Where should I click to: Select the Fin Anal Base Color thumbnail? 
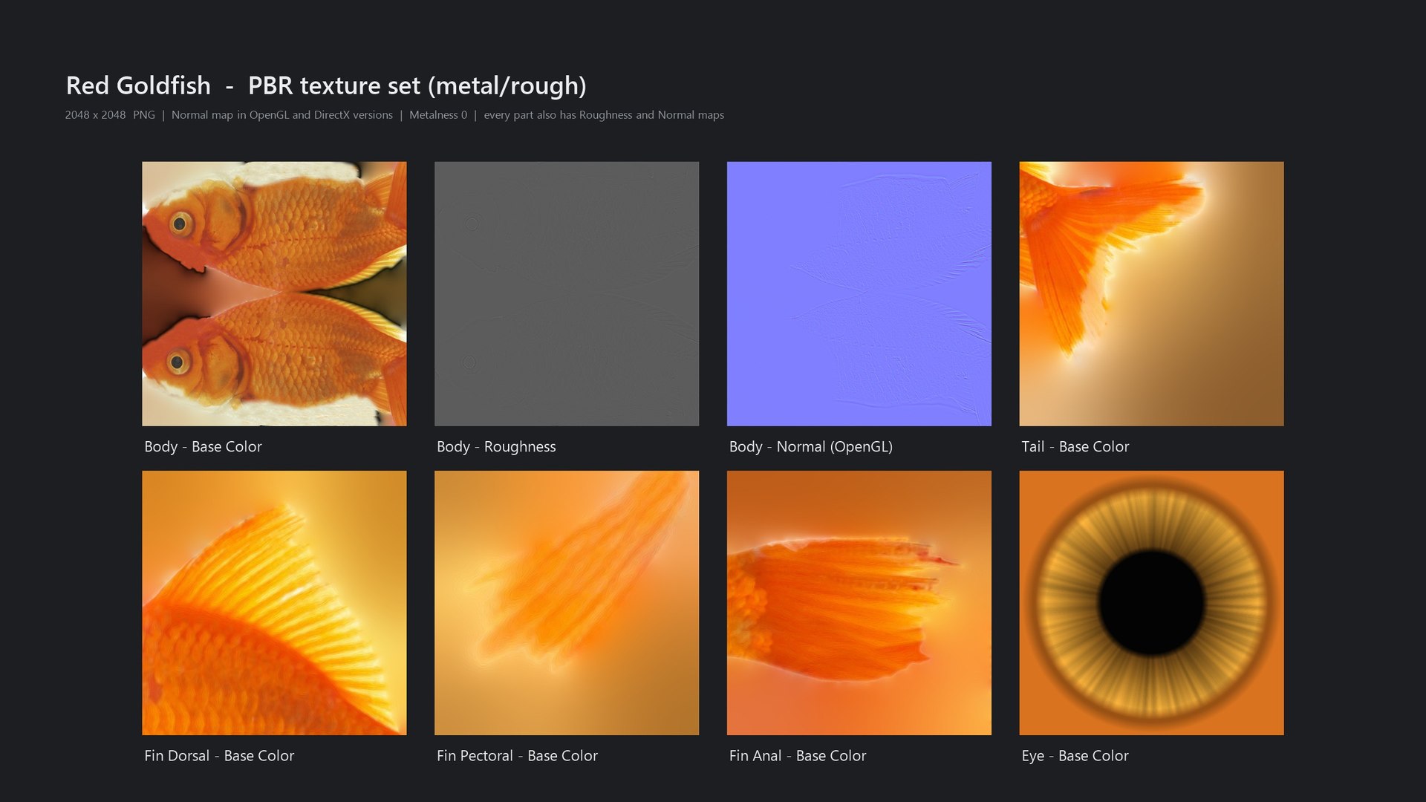tap(859, 603)
